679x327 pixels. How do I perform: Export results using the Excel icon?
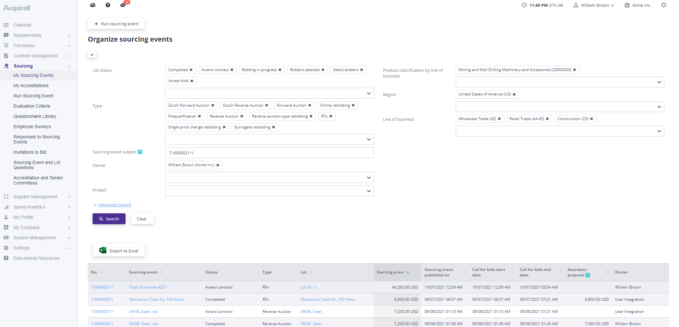102,250
